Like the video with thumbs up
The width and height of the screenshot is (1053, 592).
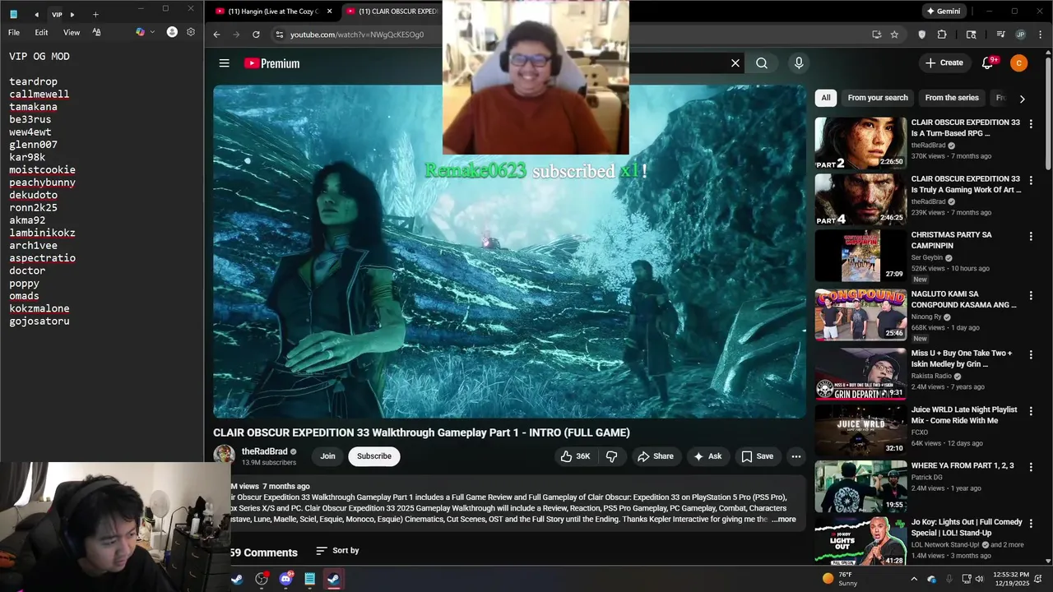(576, 456)
